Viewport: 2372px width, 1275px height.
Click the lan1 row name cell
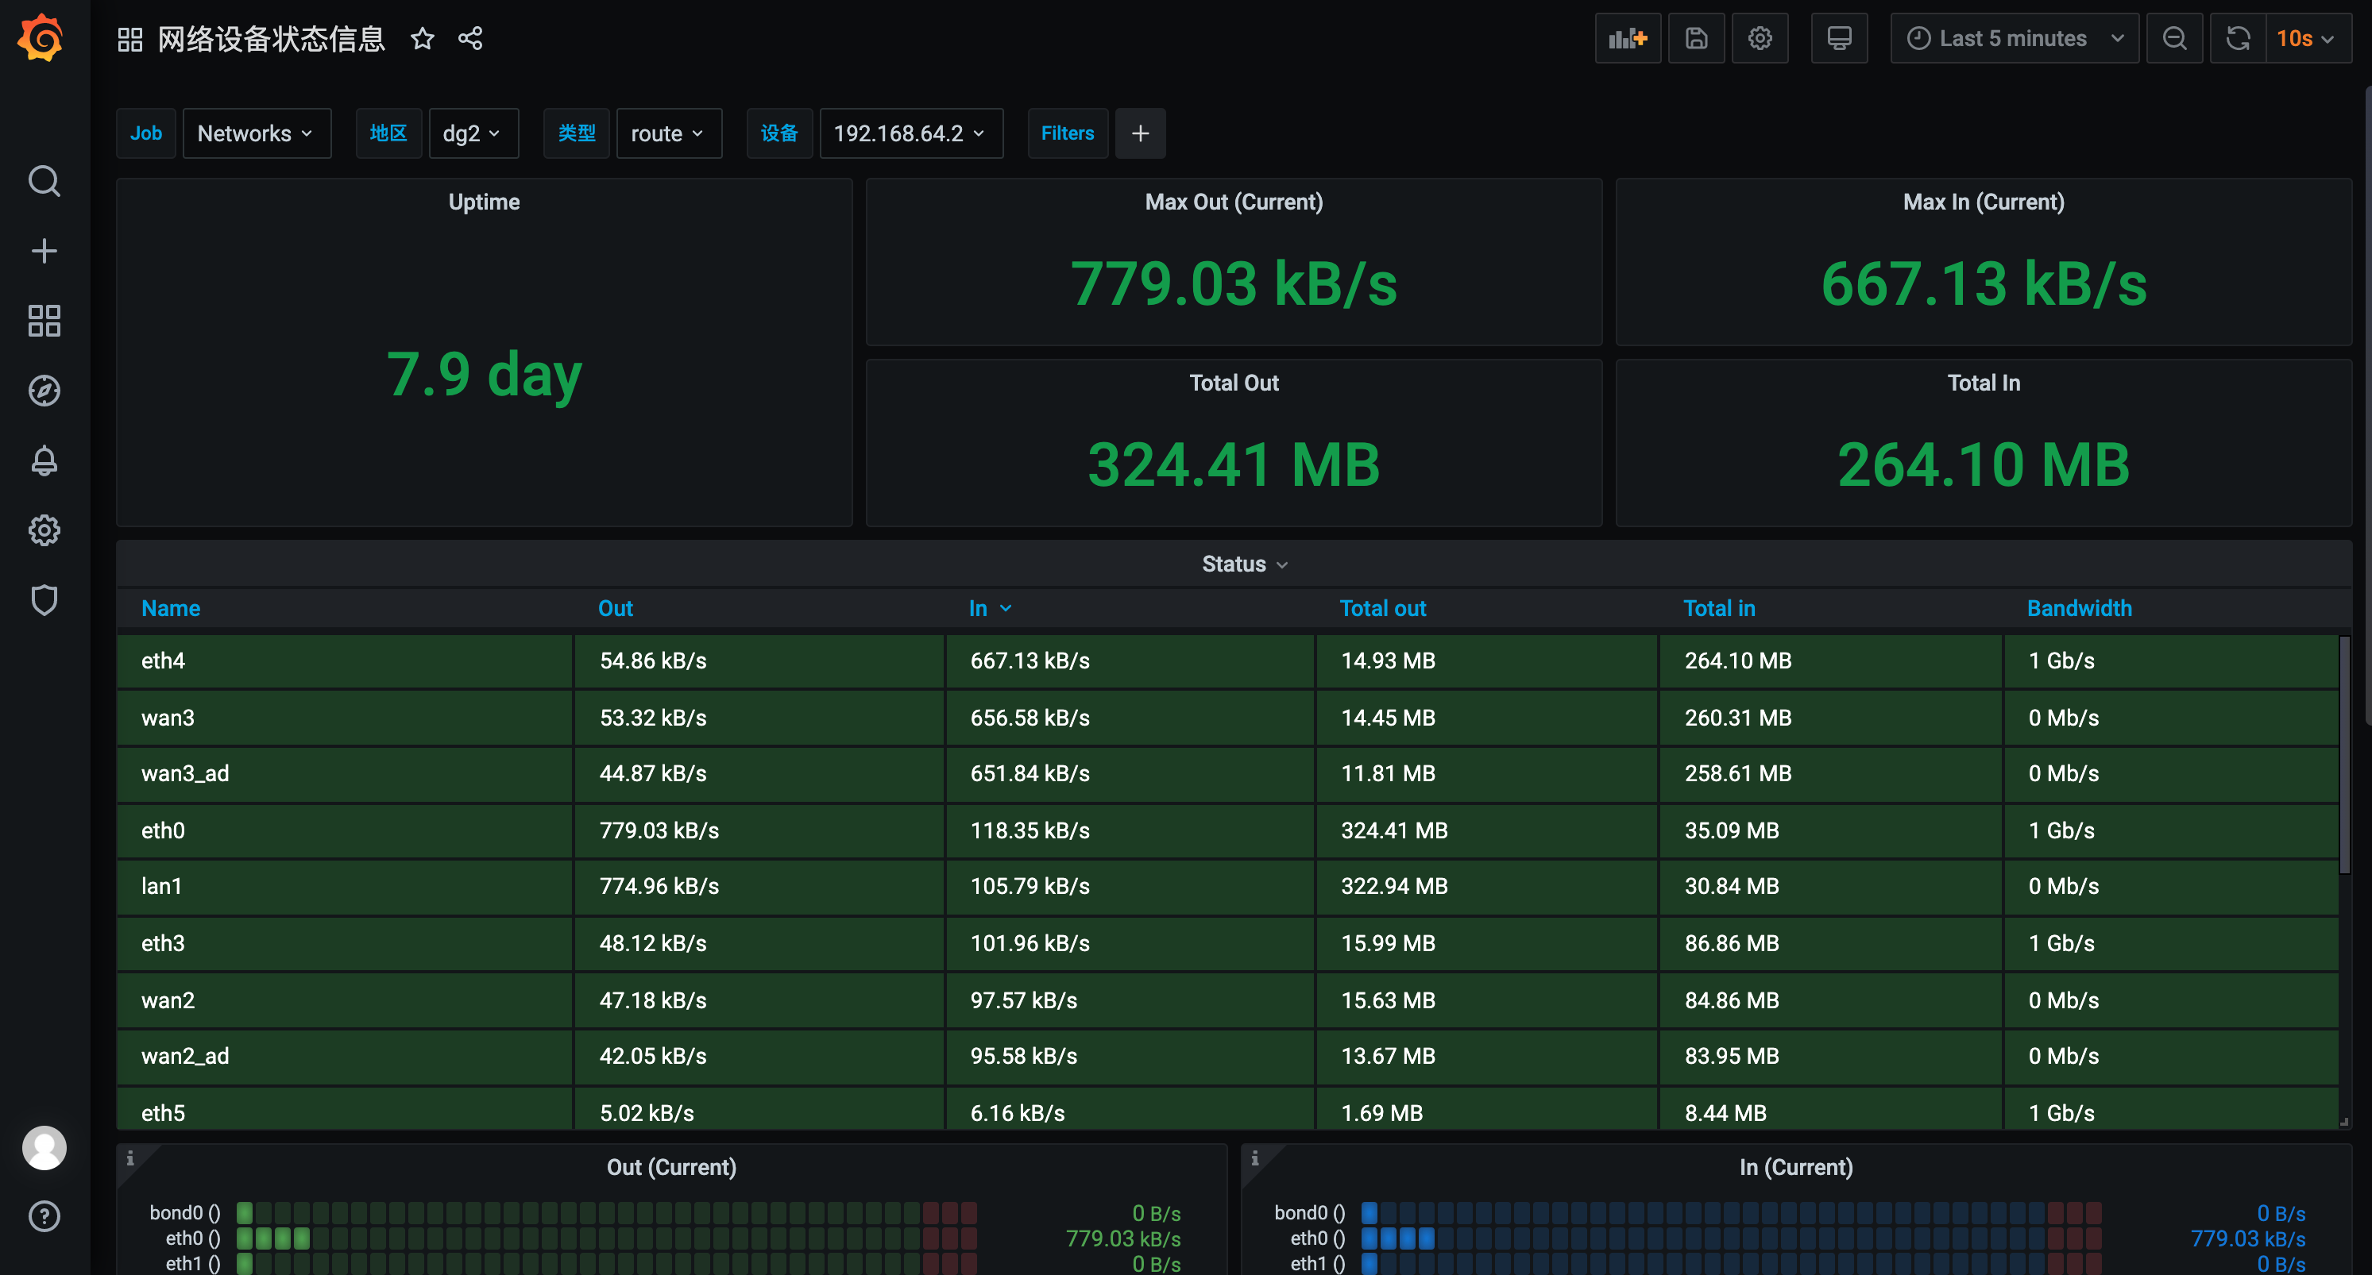346,887
